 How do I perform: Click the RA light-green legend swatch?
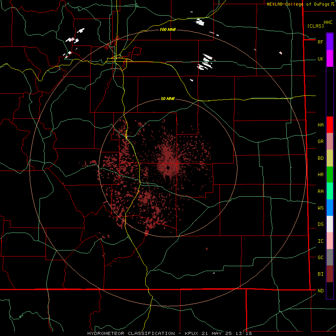(x=330, y=191)
